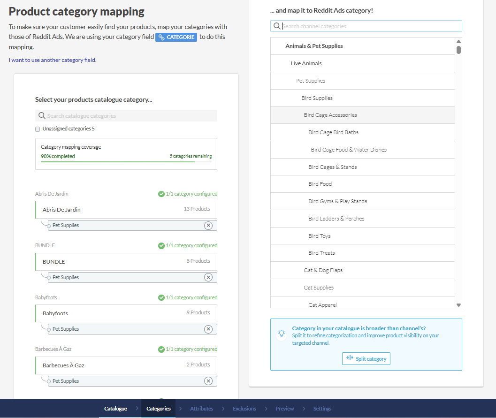The width and height of the screenshot is (496, 418).
Task: Click the CATEGORIE field badge
Action: pos(176,37)
